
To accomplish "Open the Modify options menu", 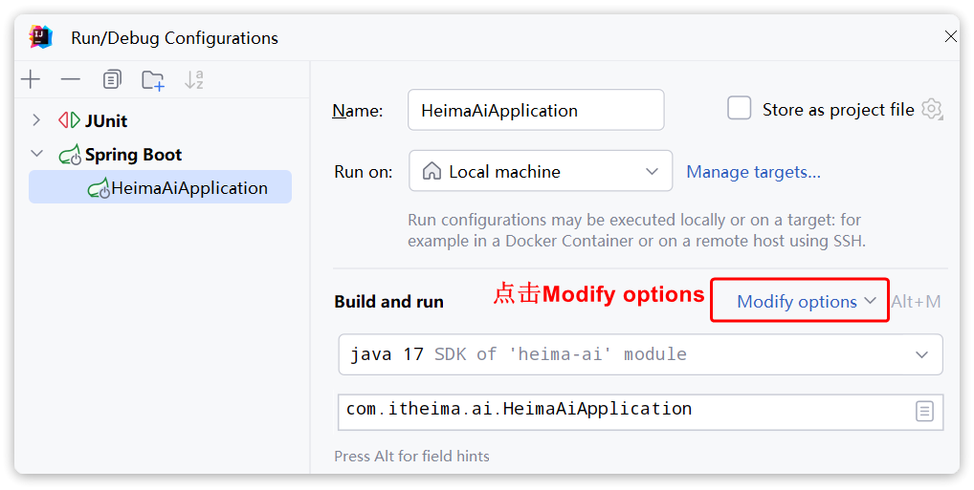I will click(x=805, y=302).
